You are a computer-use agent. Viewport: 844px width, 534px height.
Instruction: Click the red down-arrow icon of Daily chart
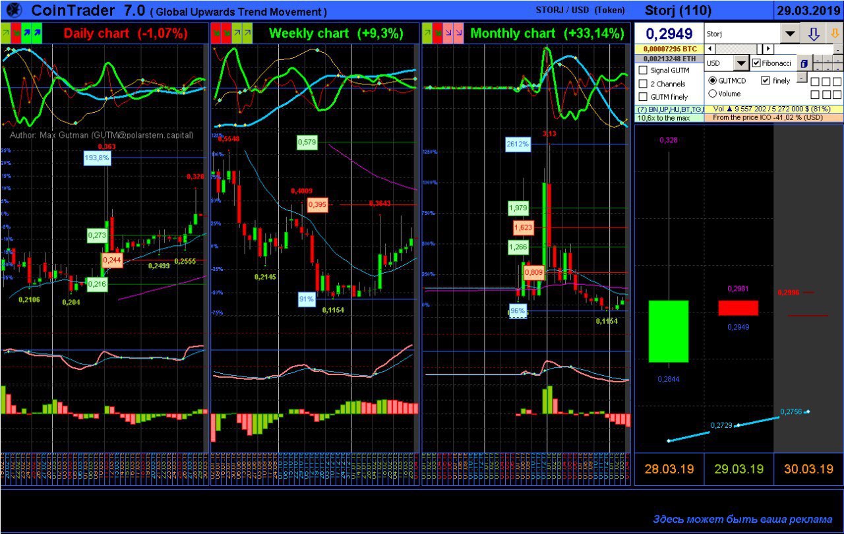click(x=16, y=34)
